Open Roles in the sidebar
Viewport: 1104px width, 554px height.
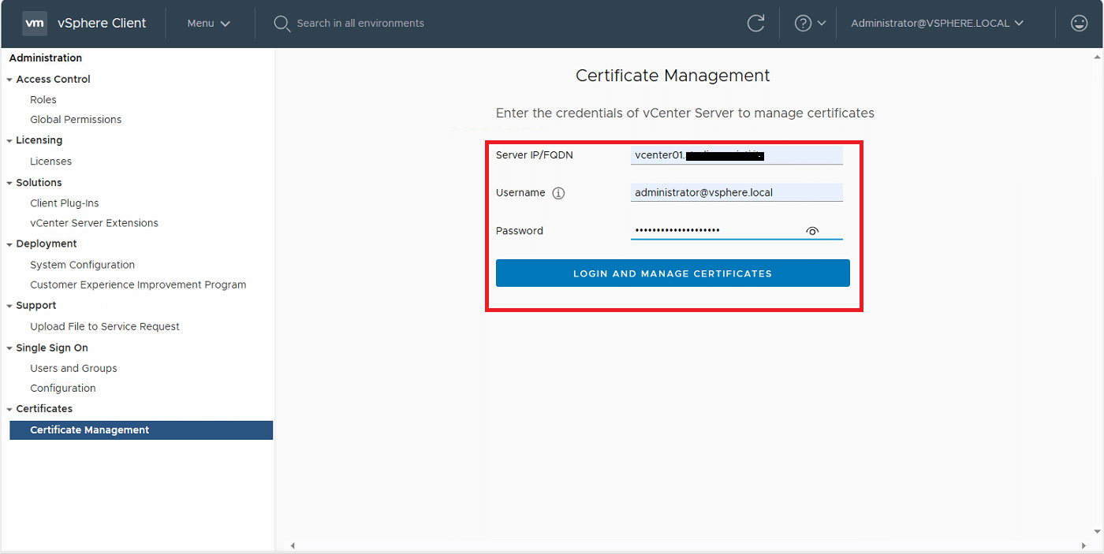[x=43, y=99]
